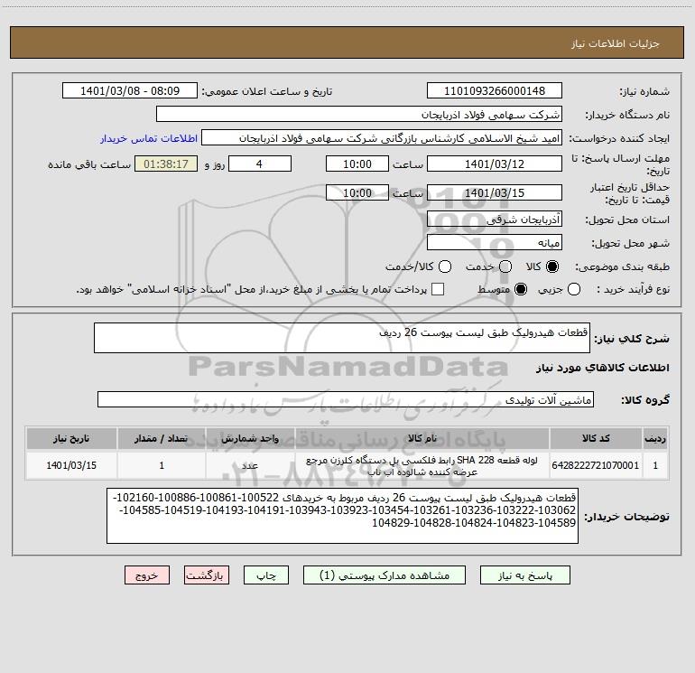Select the 'خدمت' radio button
The height and width of the screenshot is (673, 695).
click(x=505, y=266)
